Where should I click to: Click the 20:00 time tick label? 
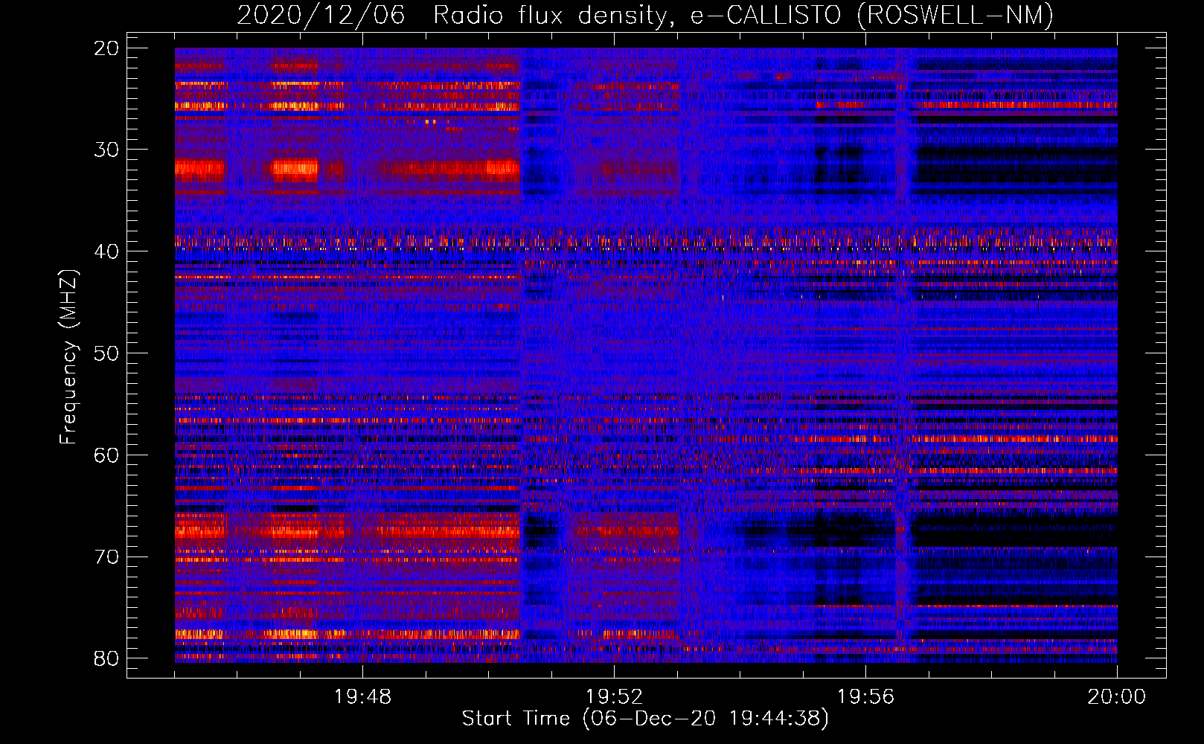[x=1117, y=697]
